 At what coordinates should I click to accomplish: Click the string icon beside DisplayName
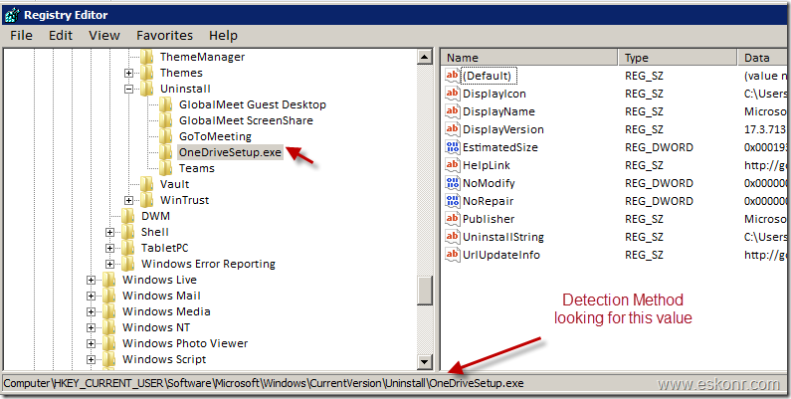click(x=453, y=111)
